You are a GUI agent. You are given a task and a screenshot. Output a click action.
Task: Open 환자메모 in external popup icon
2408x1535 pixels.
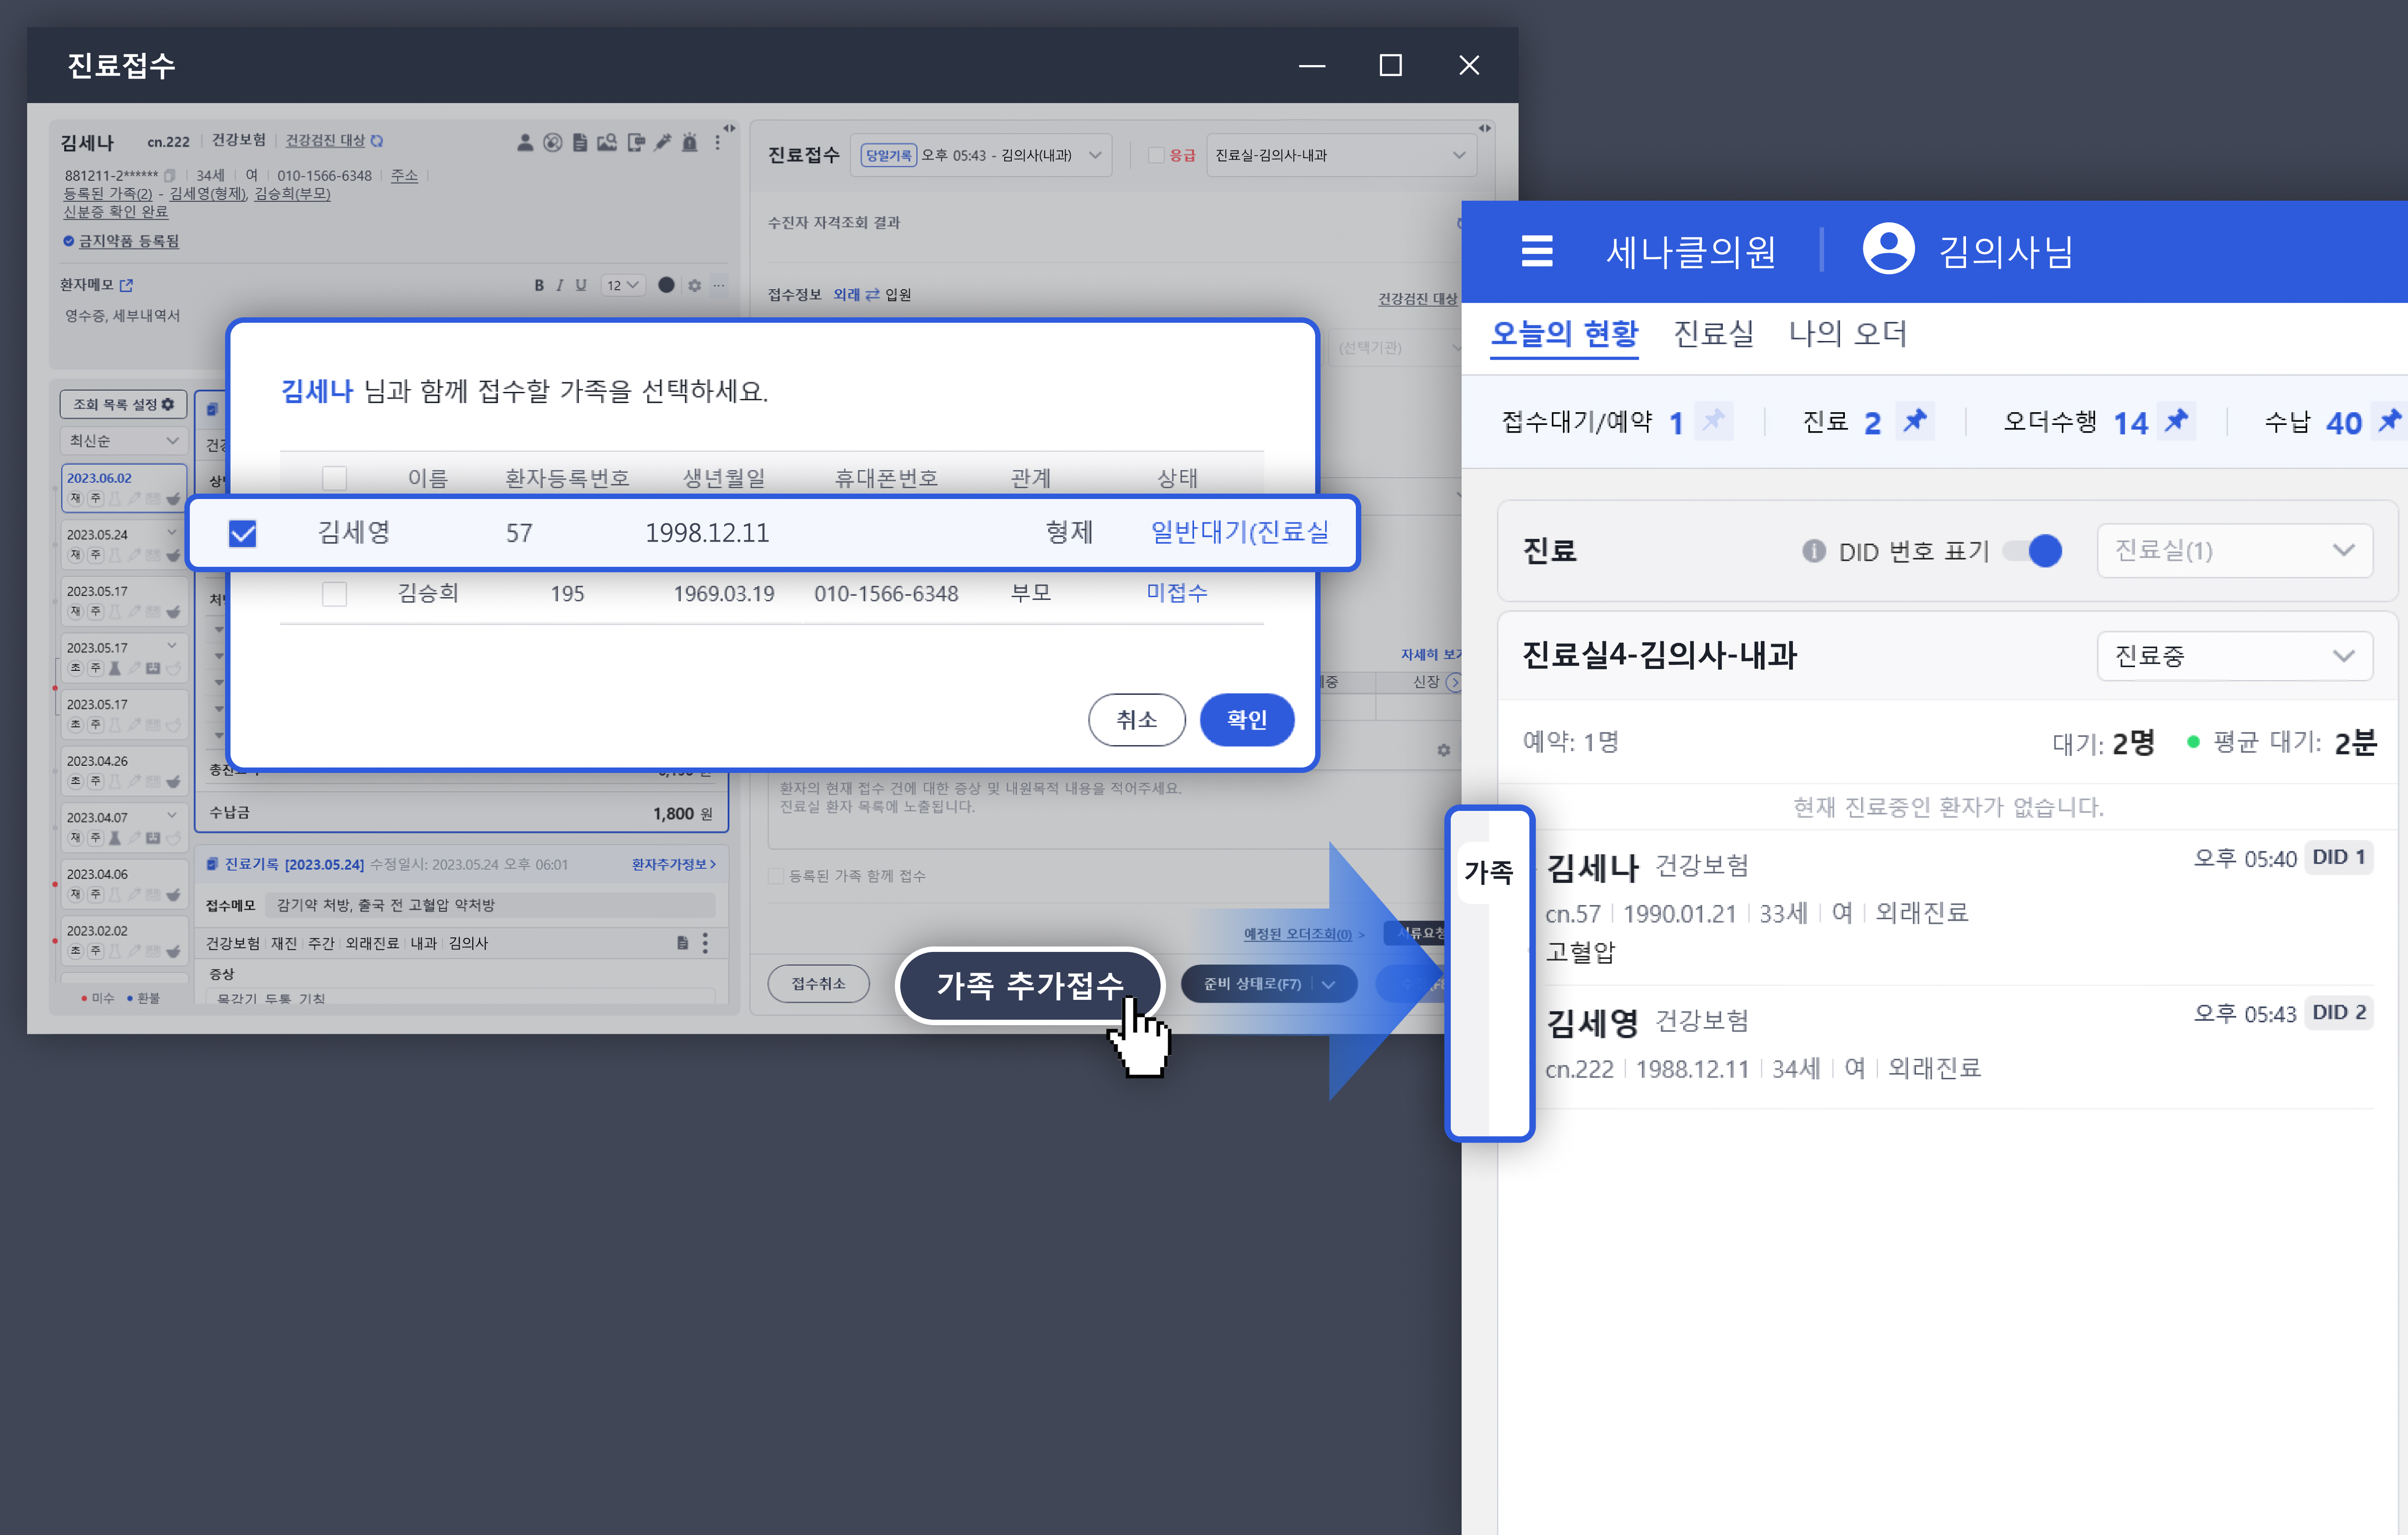tap(126, 285)
